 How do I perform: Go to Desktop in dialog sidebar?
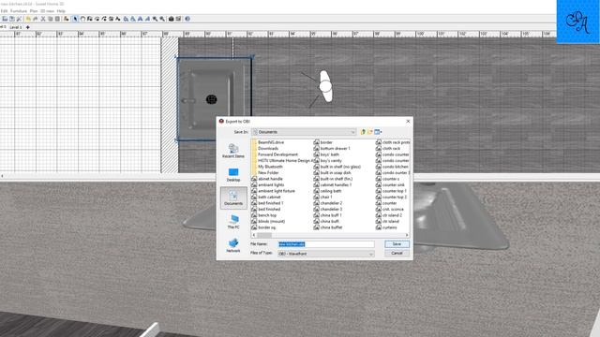point(233,175)
